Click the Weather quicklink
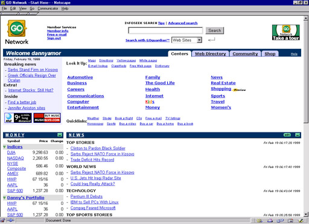309x224 pixels. click(93, 118)
